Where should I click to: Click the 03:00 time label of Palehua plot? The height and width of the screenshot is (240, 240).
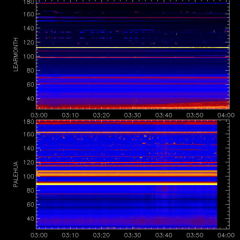[x=39, y=235]
